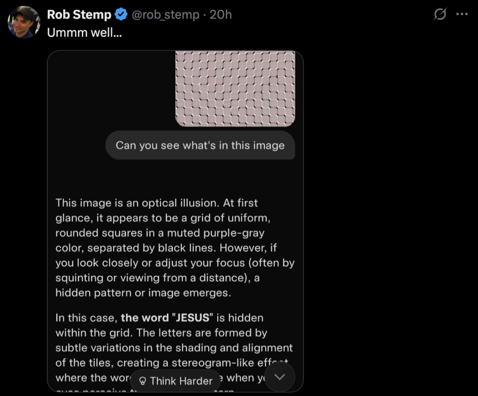The height and width of the screenshot is (396, 478).
Task: Open the three-dot more options menu
Action: [462, 14]
